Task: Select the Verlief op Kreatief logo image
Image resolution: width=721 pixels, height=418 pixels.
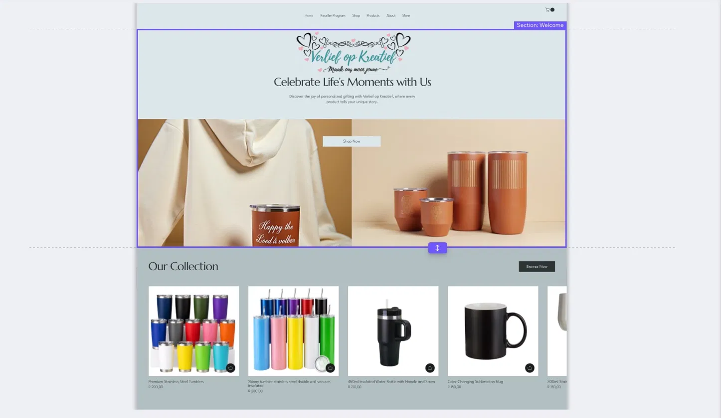Action: click(x=353, y=53)
